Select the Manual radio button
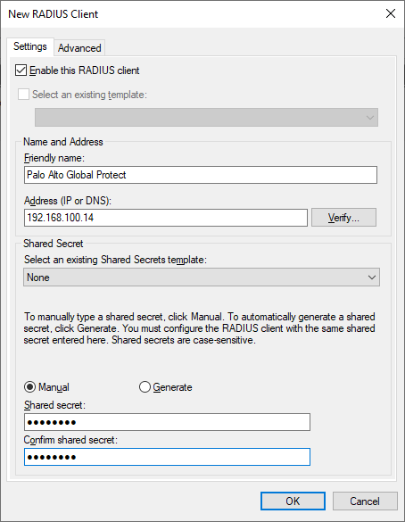 point(30,387)
